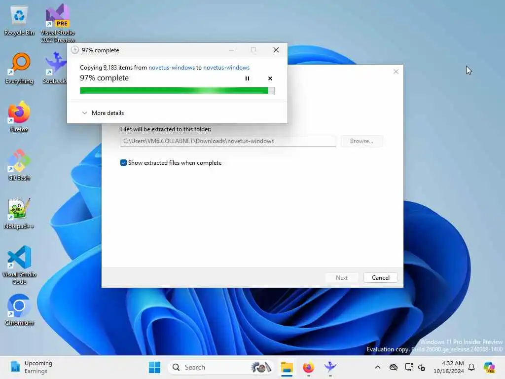Close the 97% complete copy window
Viewport: 505px width, 379px height.
(276, 50)
